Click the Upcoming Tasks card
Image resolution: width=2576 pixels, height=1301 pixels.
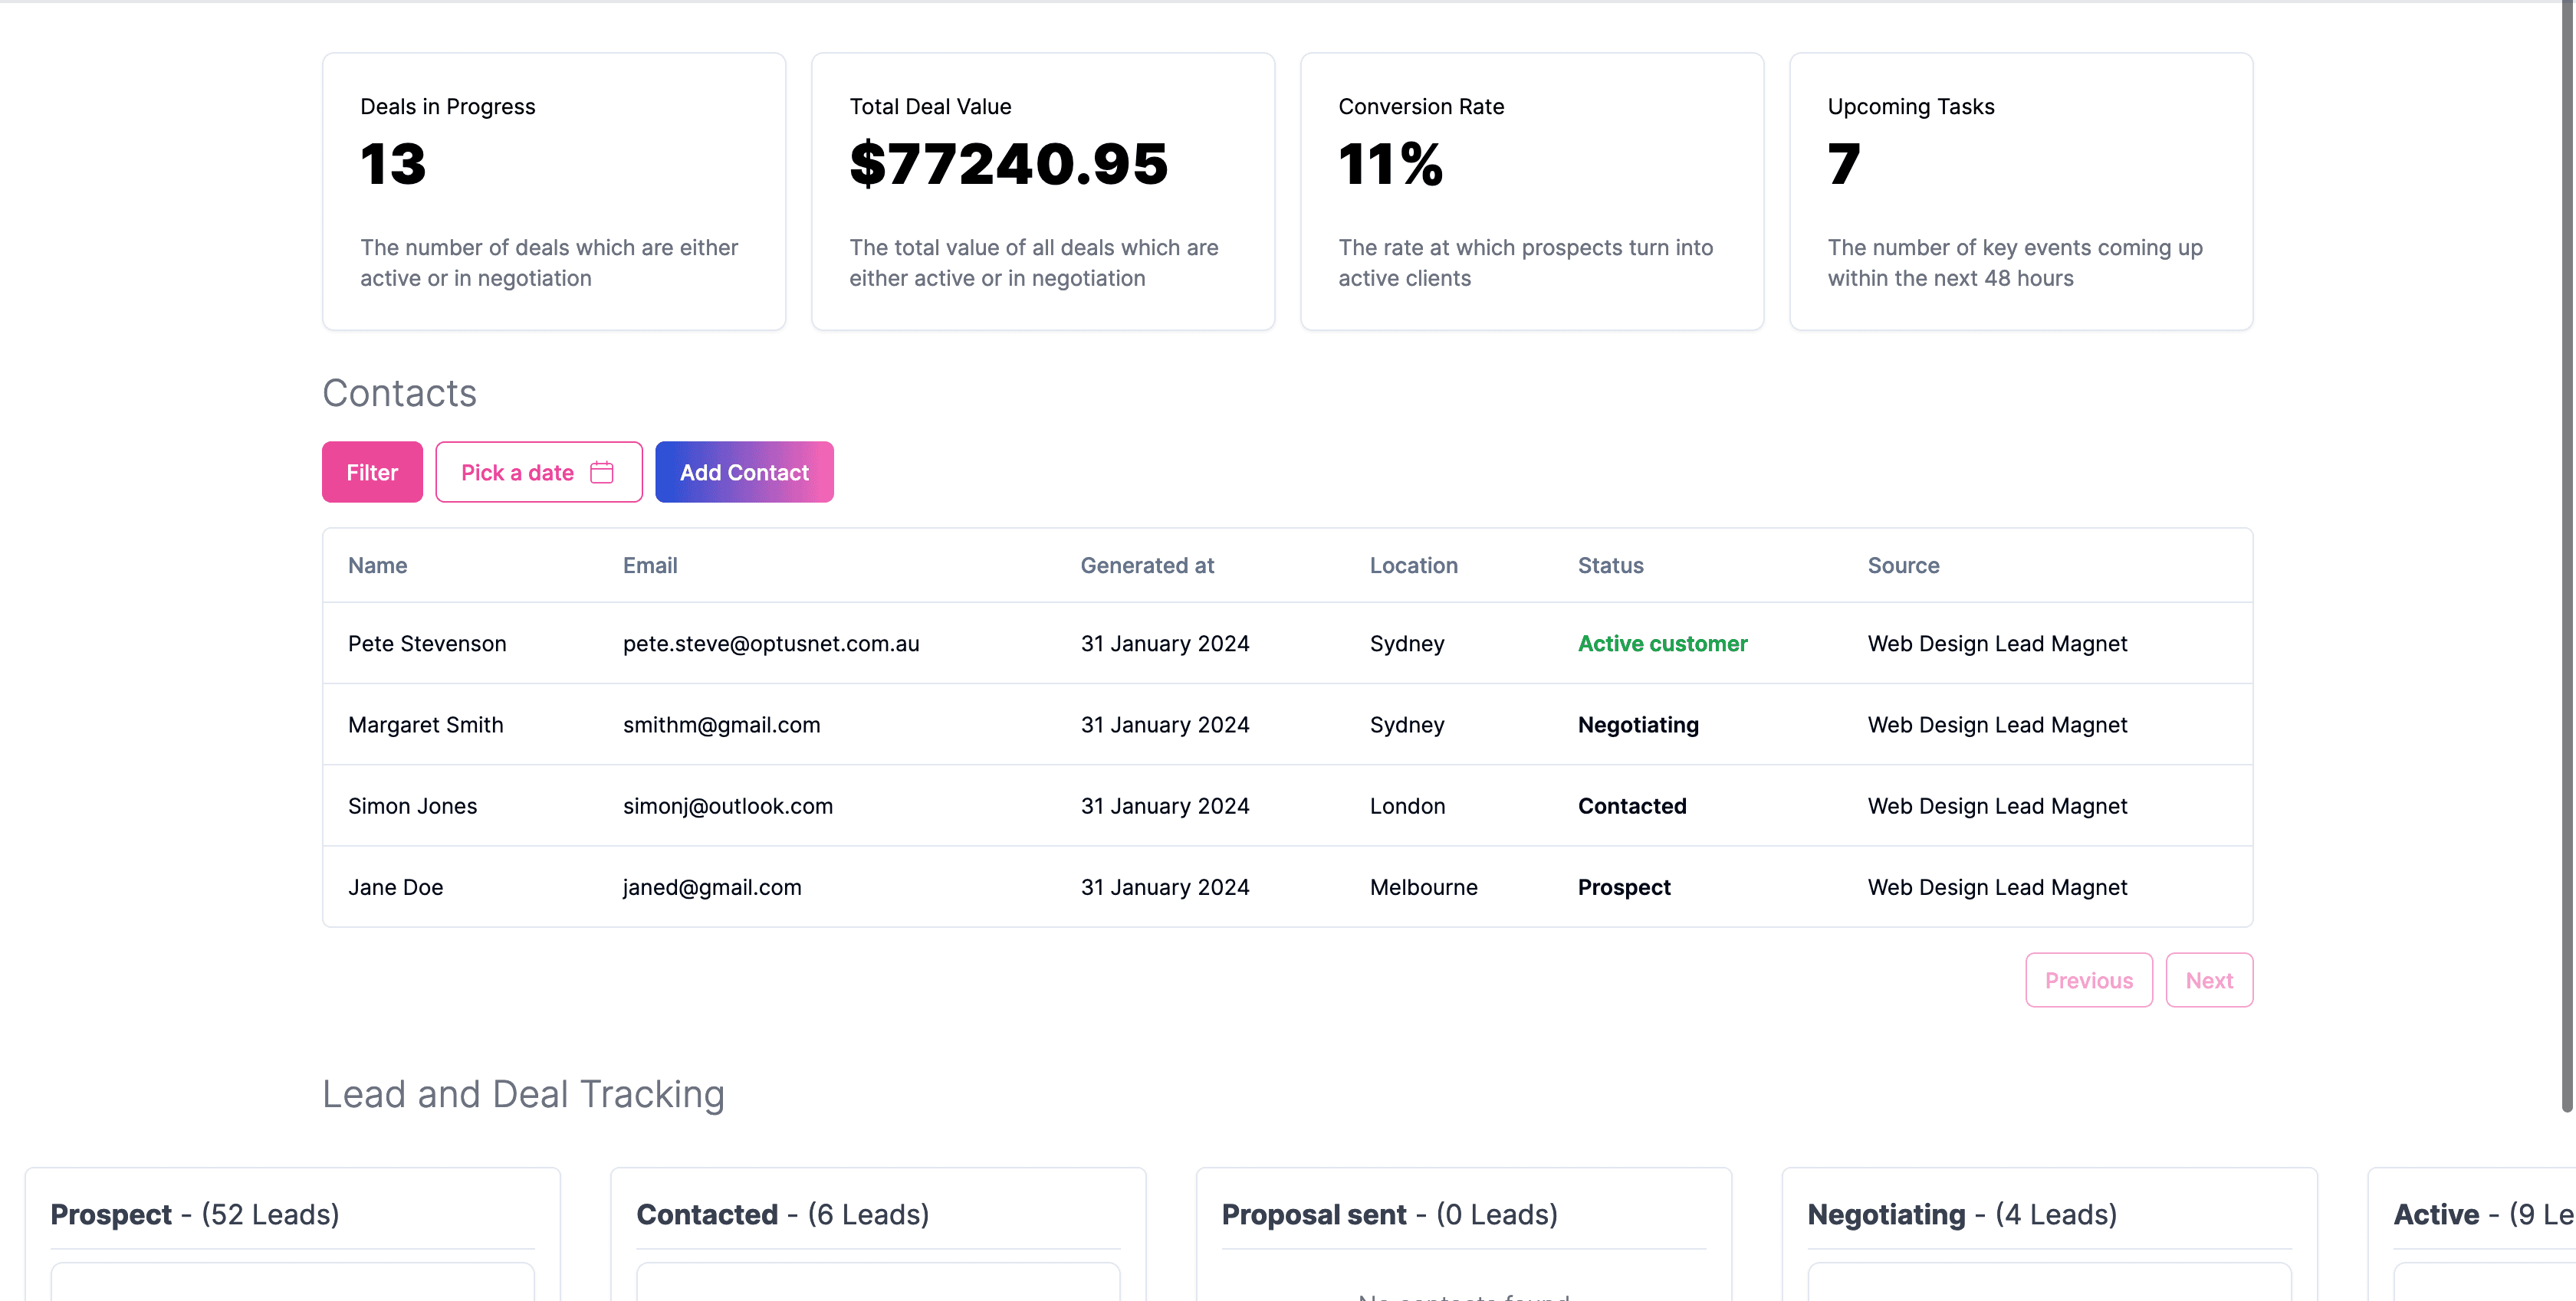click(x=2021, y=191)
